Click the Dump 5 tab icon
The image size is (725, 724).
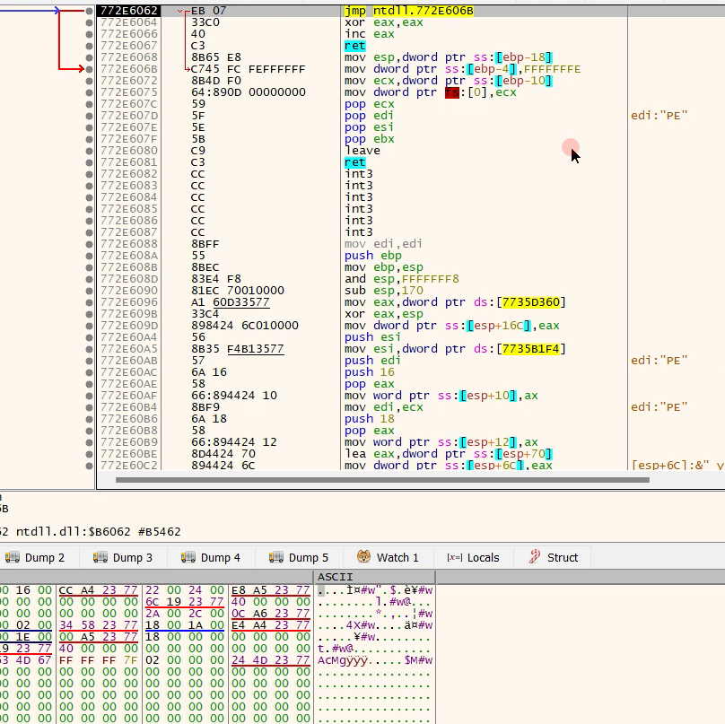(x=276, y=557)
